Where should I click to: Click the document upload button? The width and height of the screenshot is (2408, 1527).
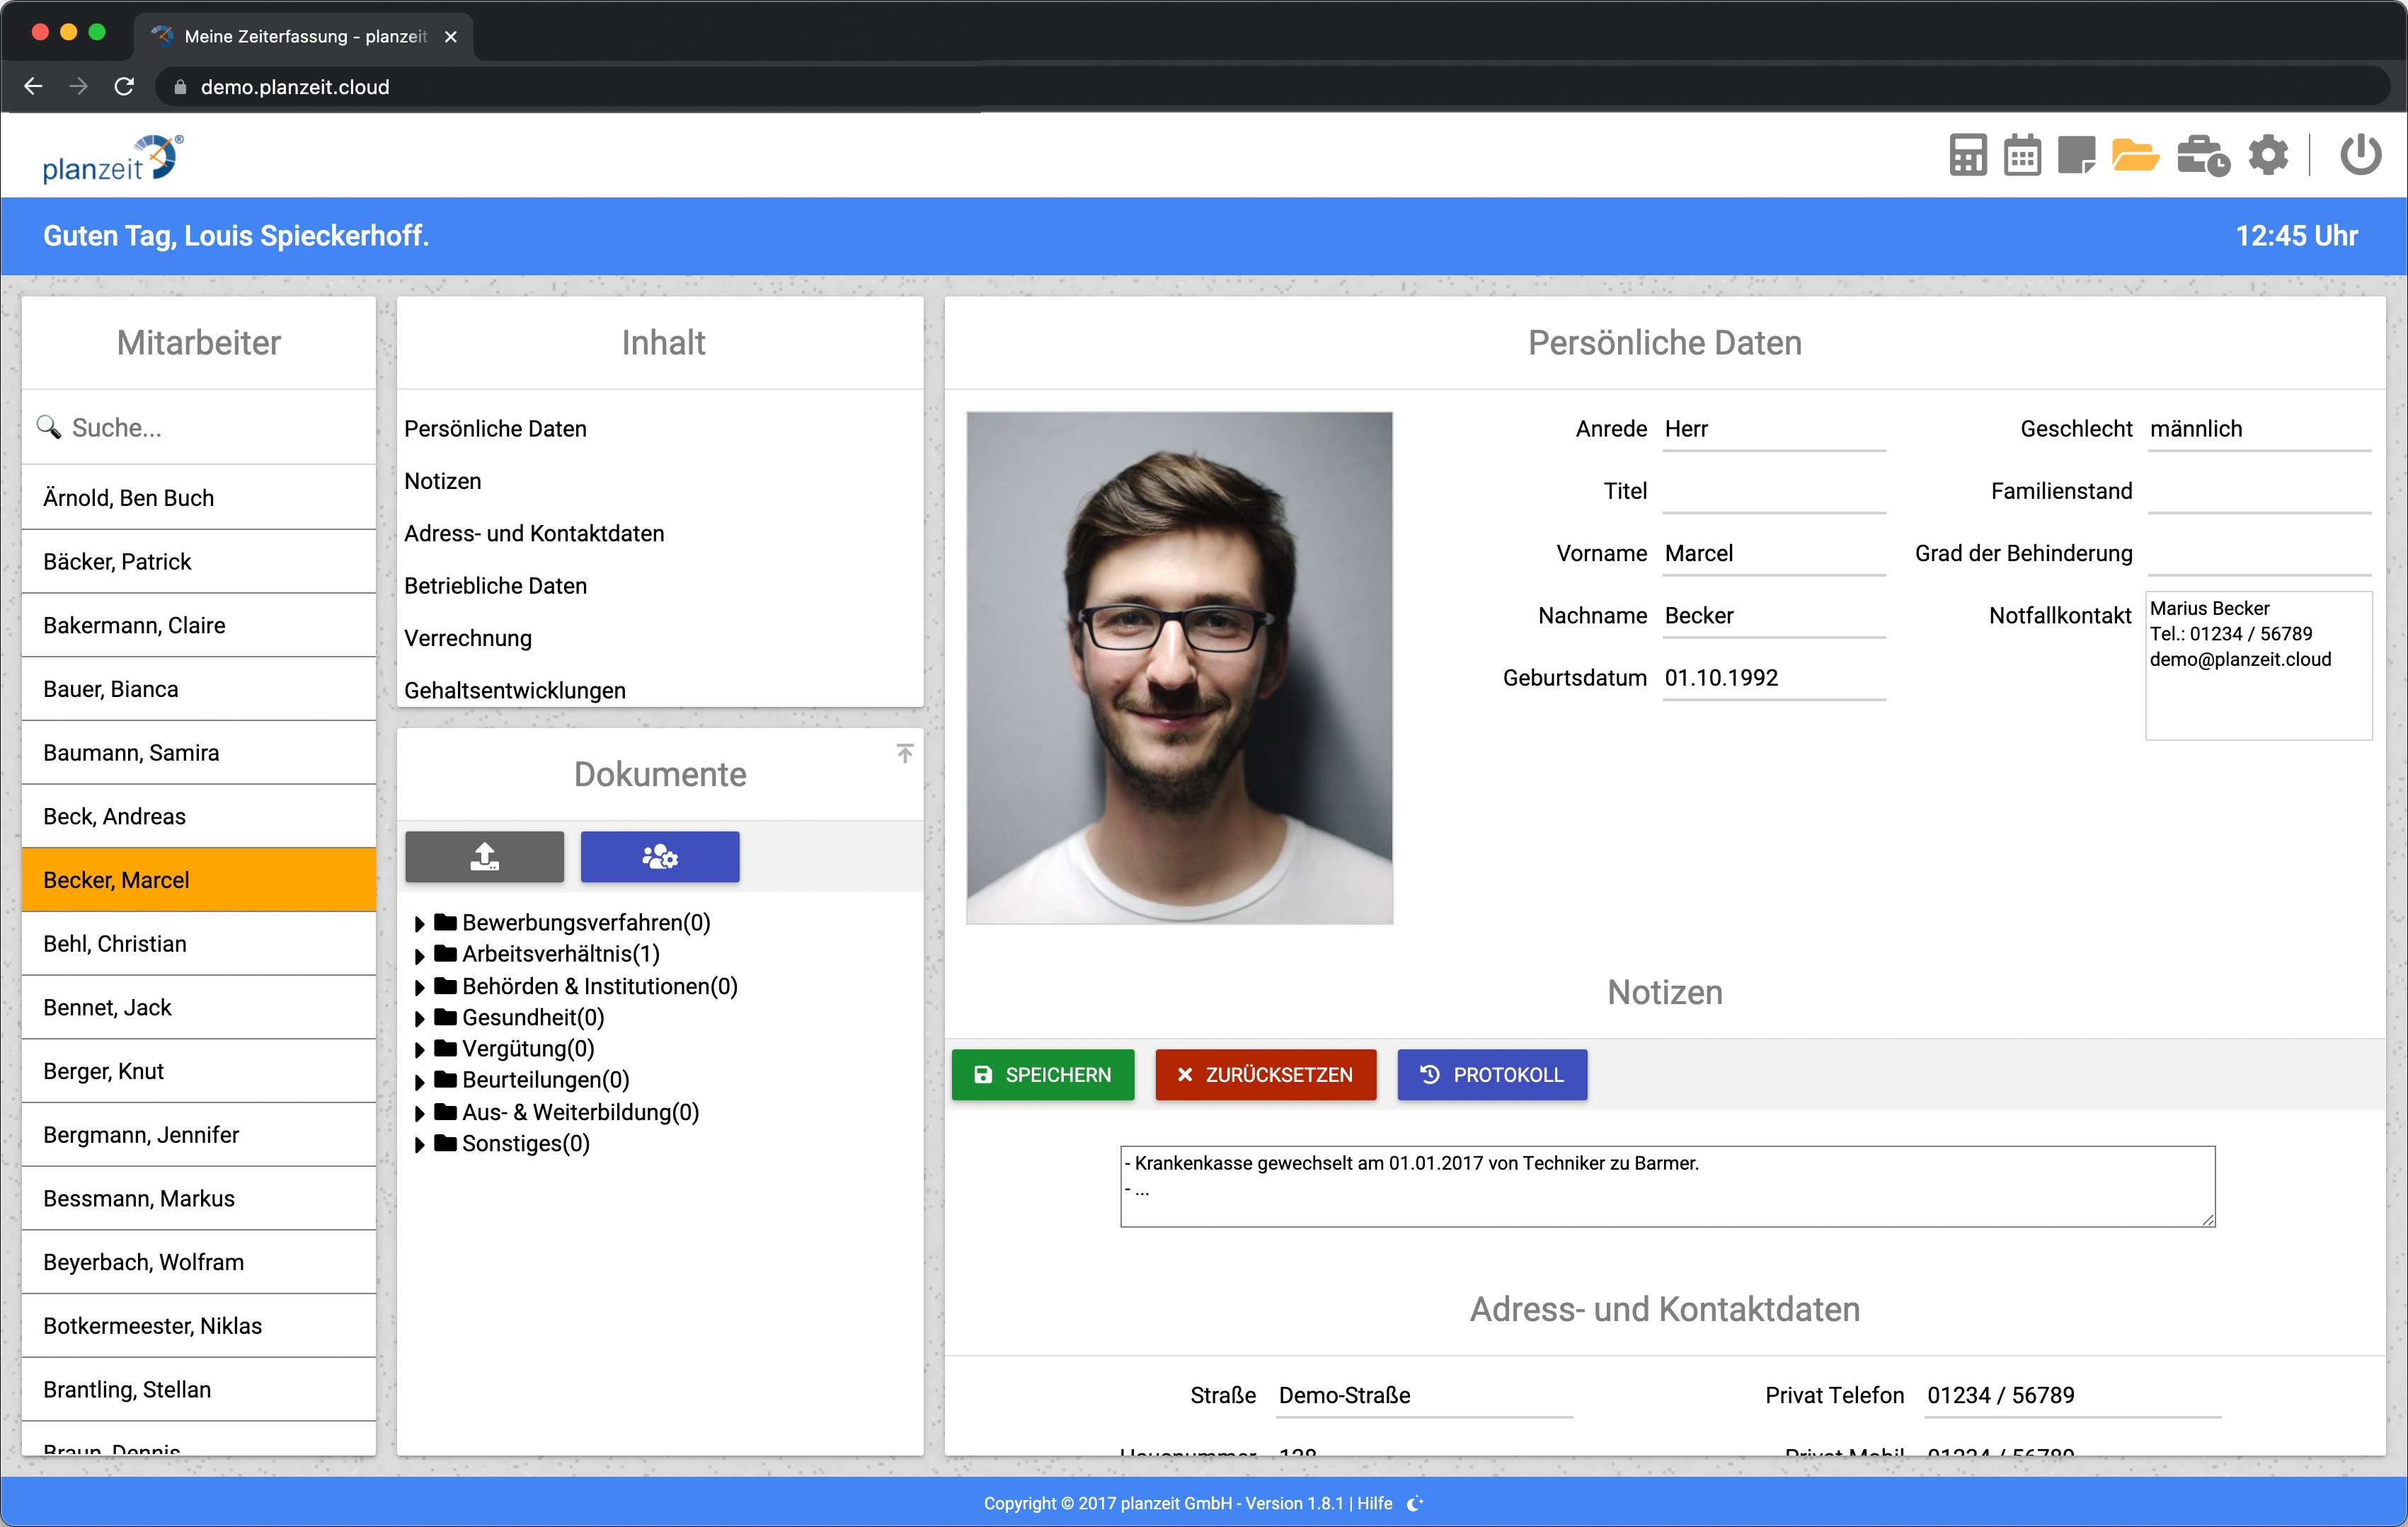[484, 857]
